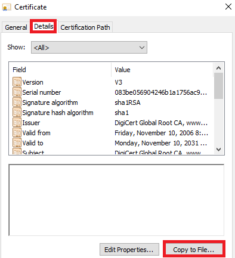
Task: Click the Certificate icon in title bar
Action: point(6,8)
